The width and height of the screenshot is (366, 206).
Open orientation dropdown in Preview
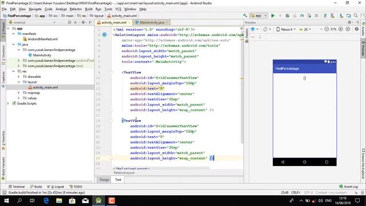point(267,29)
